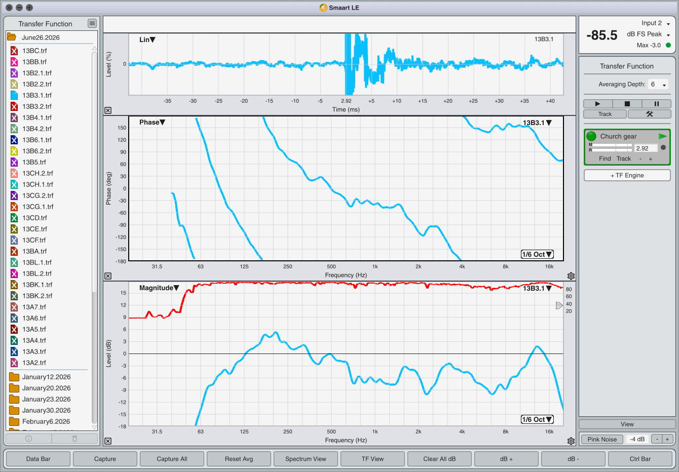Open the Averaging Depth dropdown

[659, 85]
